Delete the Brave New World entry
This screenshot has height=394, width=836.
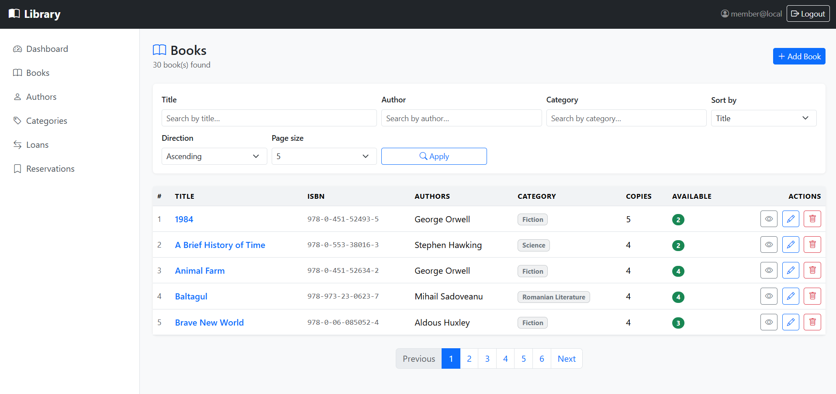(812, 322)
